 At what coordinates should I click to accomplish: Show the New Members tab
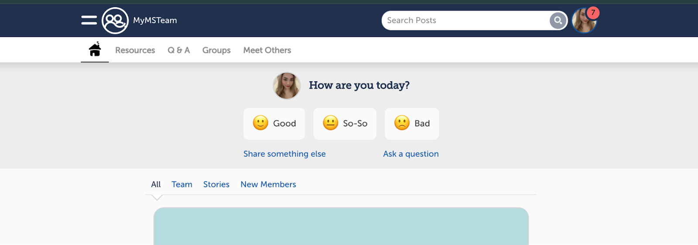pyautogui.click(x=268, y=184)
